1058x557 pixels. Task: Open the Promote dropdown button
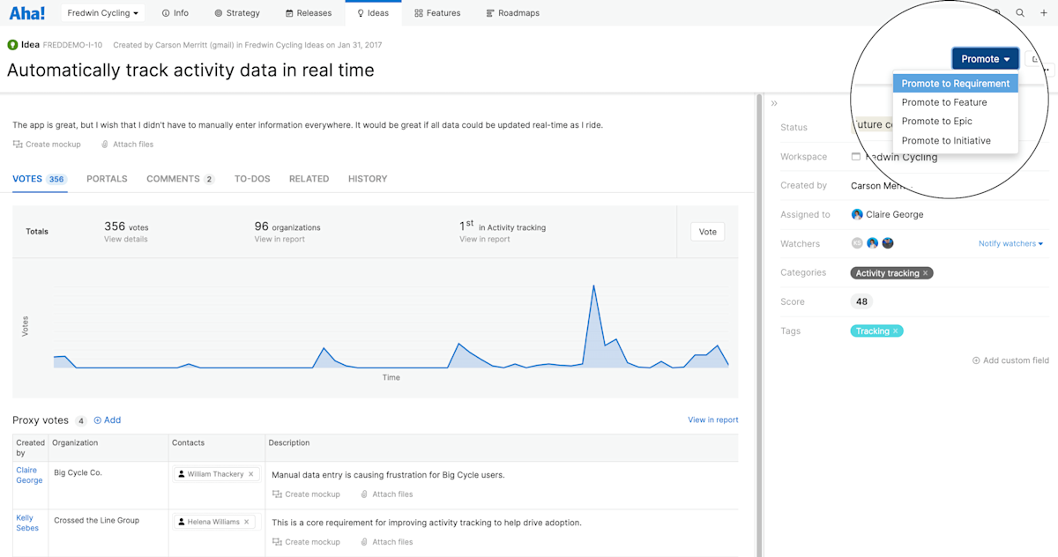click(x=986, y=59)
